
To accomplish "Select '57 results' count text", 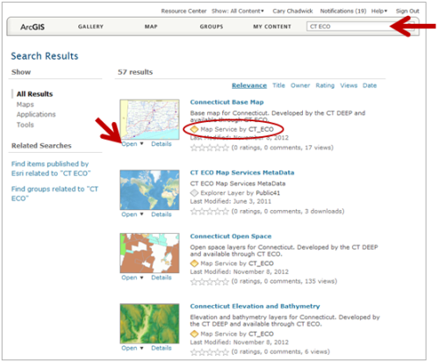I will pos(135,72).
